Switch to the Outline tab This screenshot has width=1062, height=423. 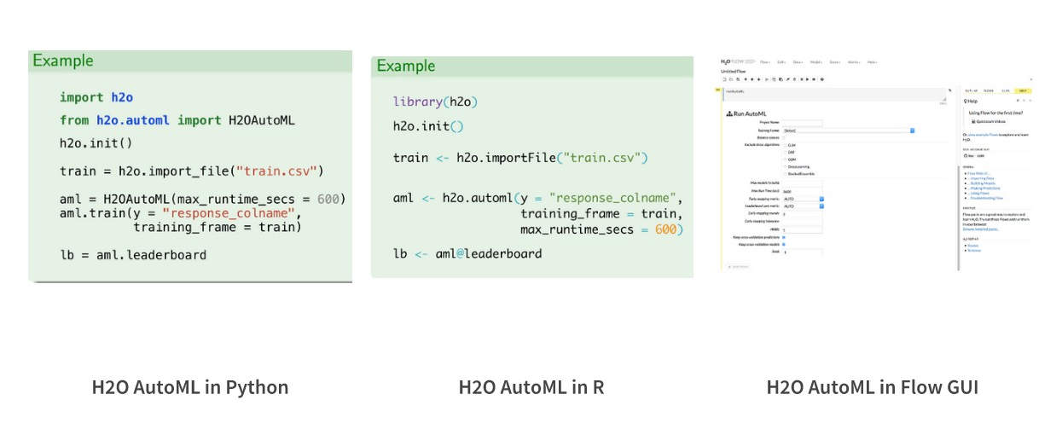972,90
